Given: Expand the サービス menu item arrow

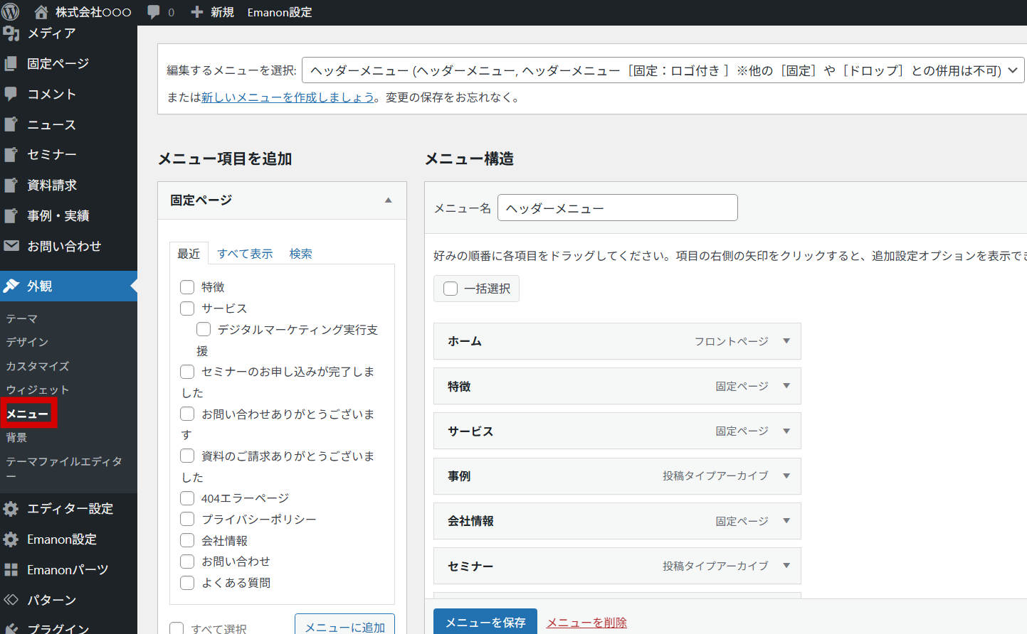Looking at the screenshot, I should [786, 431].
